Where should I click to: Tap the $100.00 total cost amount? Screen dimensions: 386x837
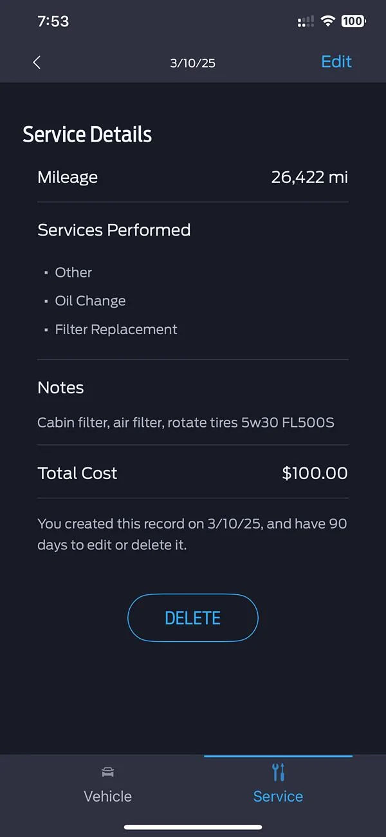click(x=315, y=473)
